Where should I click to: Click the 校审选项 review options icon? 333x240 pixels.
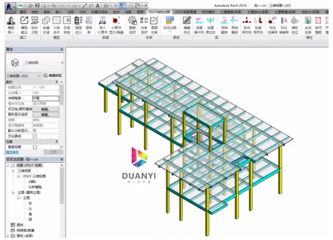click(144, 21)
